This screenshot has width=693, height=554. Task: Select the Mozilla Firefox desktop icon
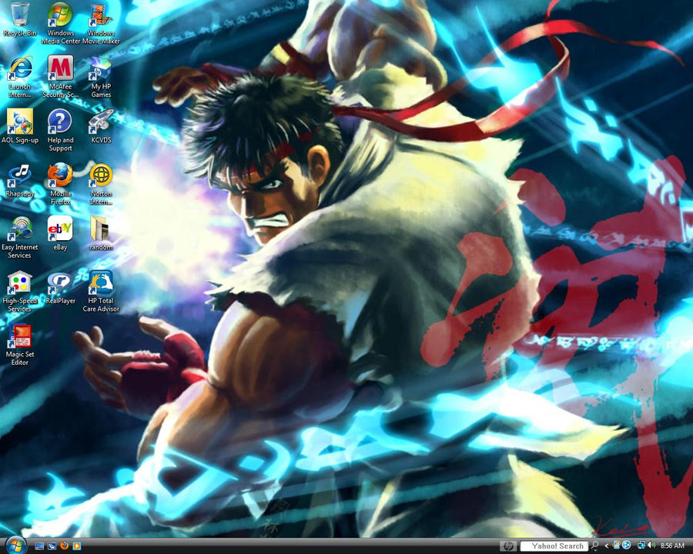[x=61, y=184]
